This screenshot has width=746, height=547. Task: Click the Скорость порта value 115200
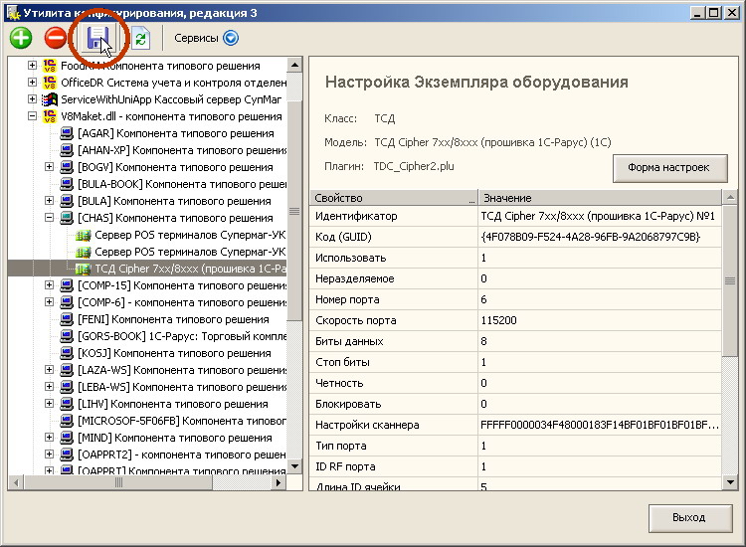click(x=497, y=320)
